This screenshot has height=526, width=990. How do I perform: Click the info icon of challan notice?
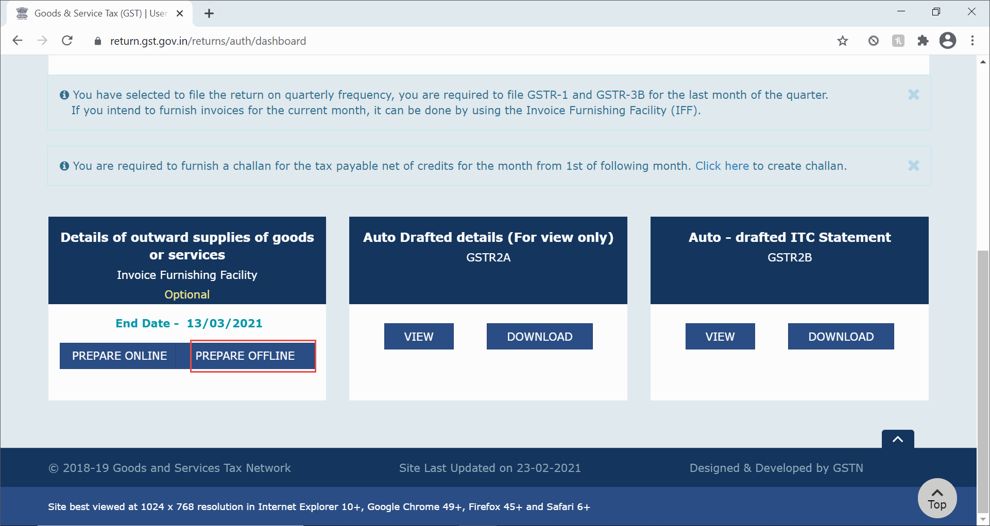click(64, 166)
